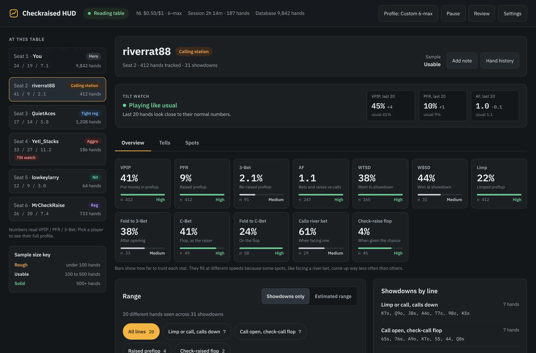
Task: Click the Limp 22% stat card
Action: (499, 184)
